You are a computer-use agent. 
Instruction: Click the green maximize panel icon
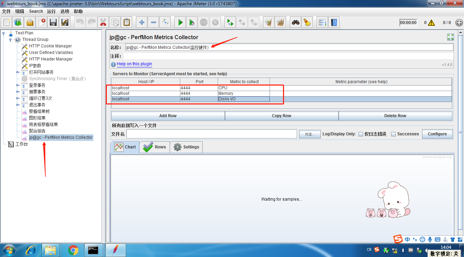coord(451,37)
